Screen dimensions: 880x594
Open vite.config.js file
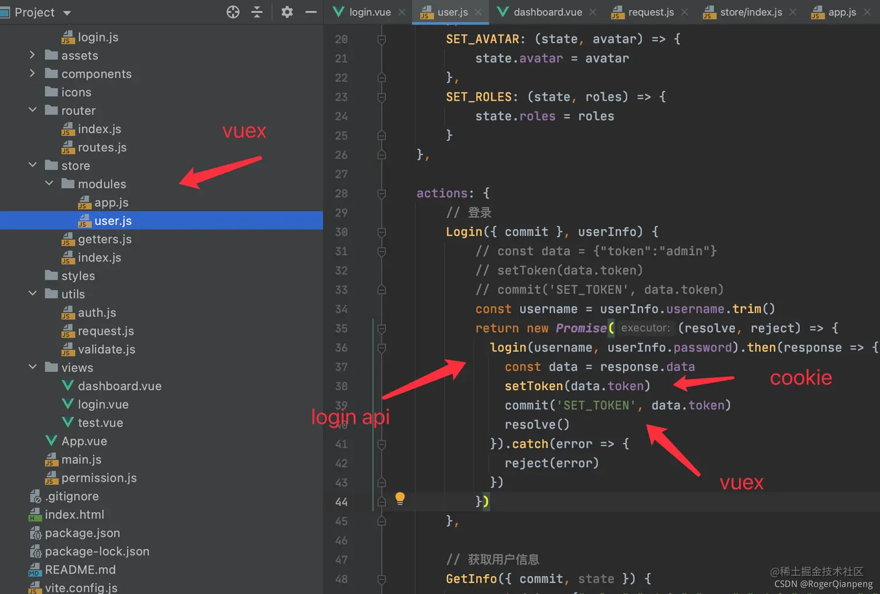click(x=73, y=588)
